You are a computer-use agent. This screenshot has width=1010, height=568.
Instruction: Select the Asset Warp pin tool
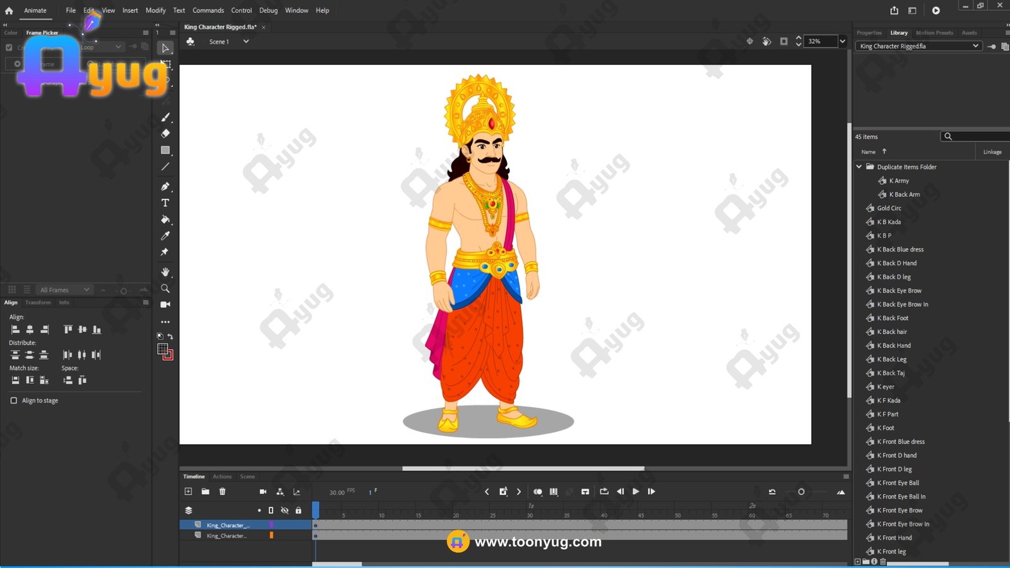[165, 252]
